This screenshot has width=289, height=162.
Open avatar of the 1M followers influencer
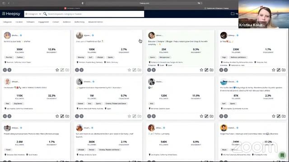pyautogui.click(x=79, y=81)
